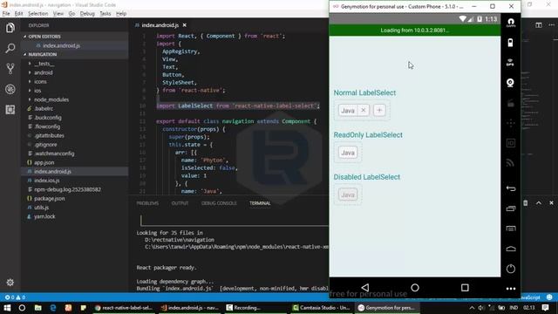Close the index.android.js editor tab

click(184, 25)
